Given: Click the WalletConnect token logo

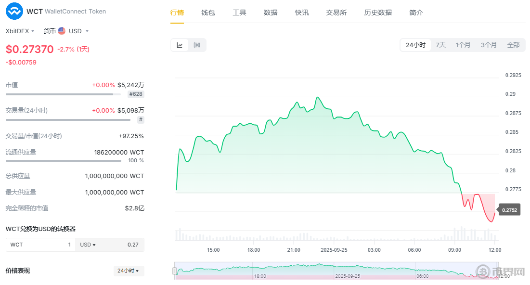Looking at the screenshot, I should click(14, 11).
